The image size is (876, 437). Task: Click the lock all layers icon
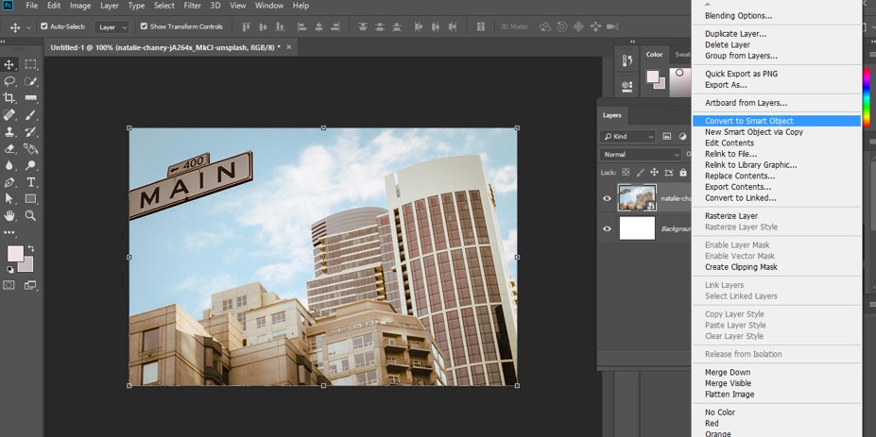click(684, 173)
